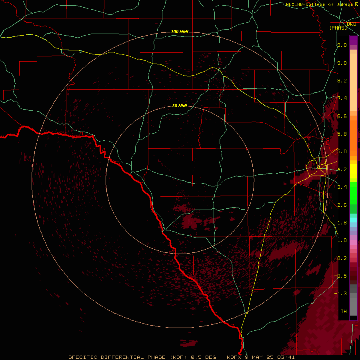The height and width of the screenshot is (360, 360).
Task: Pick the gray swatch near -1.3 value
Action: 353,295
